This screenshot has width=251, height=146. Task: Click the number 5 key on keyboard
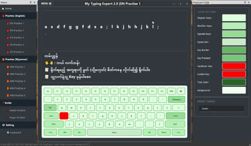(x=95, y=99)
